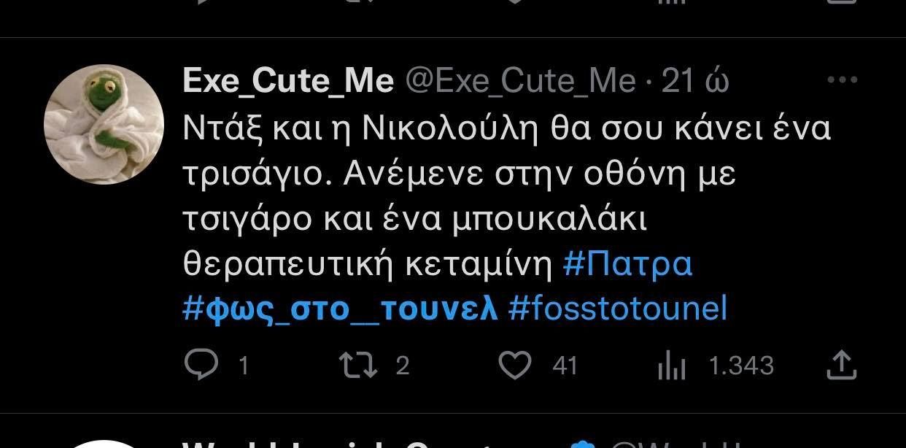Click the blue verified badge on the tweet below
Screen dimensions: 906x448
pyautogui.click(x=586, y=444)
